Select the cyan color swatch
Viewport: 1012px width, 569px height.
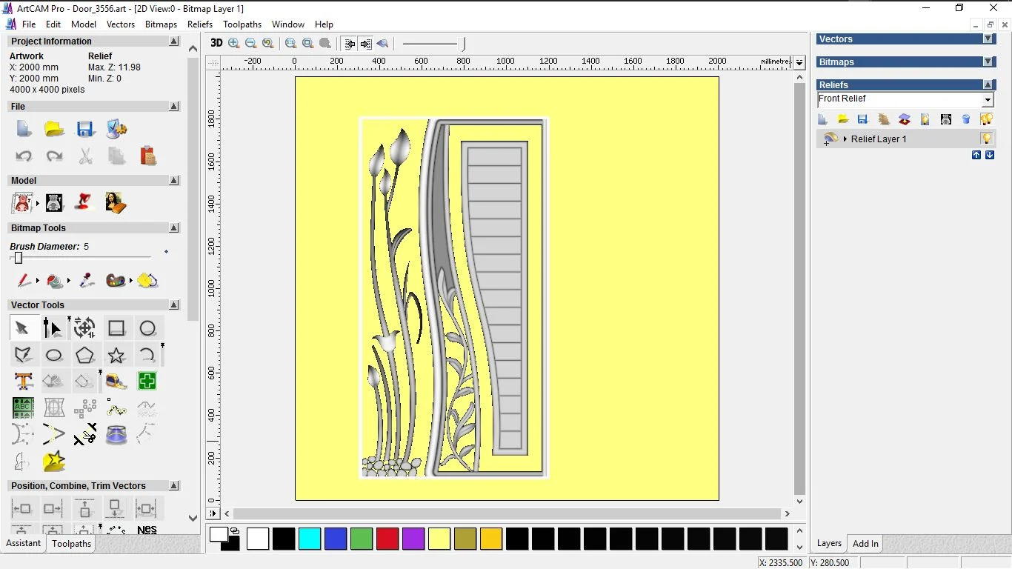pos(310,539)
